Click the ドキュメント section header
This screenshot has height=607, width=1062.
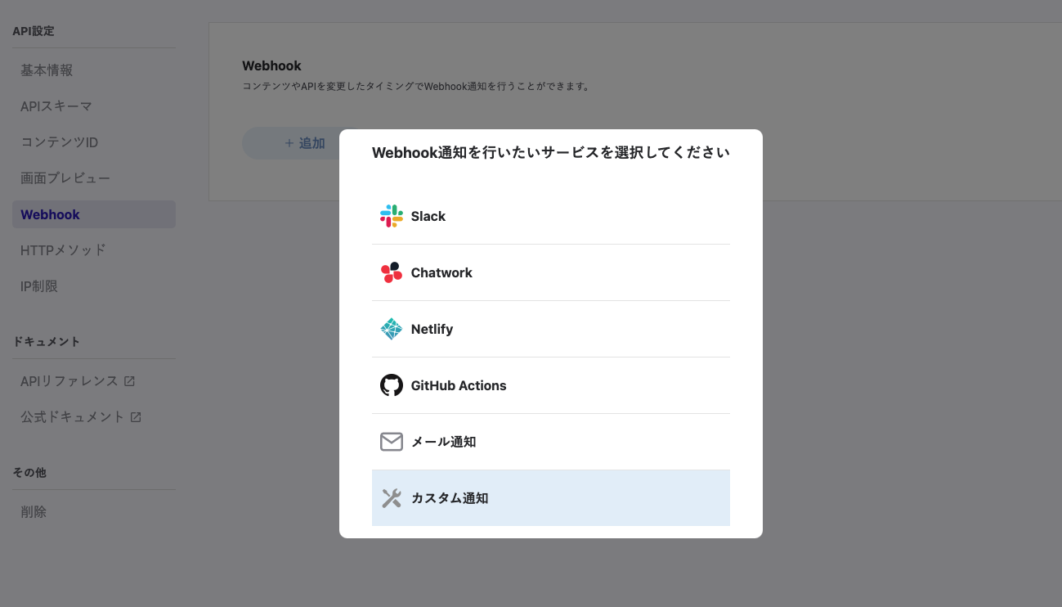point(47,342)
